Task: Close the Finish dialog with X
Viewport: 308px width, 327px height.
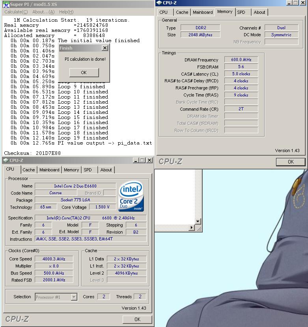Action: [x=105, y=48]
